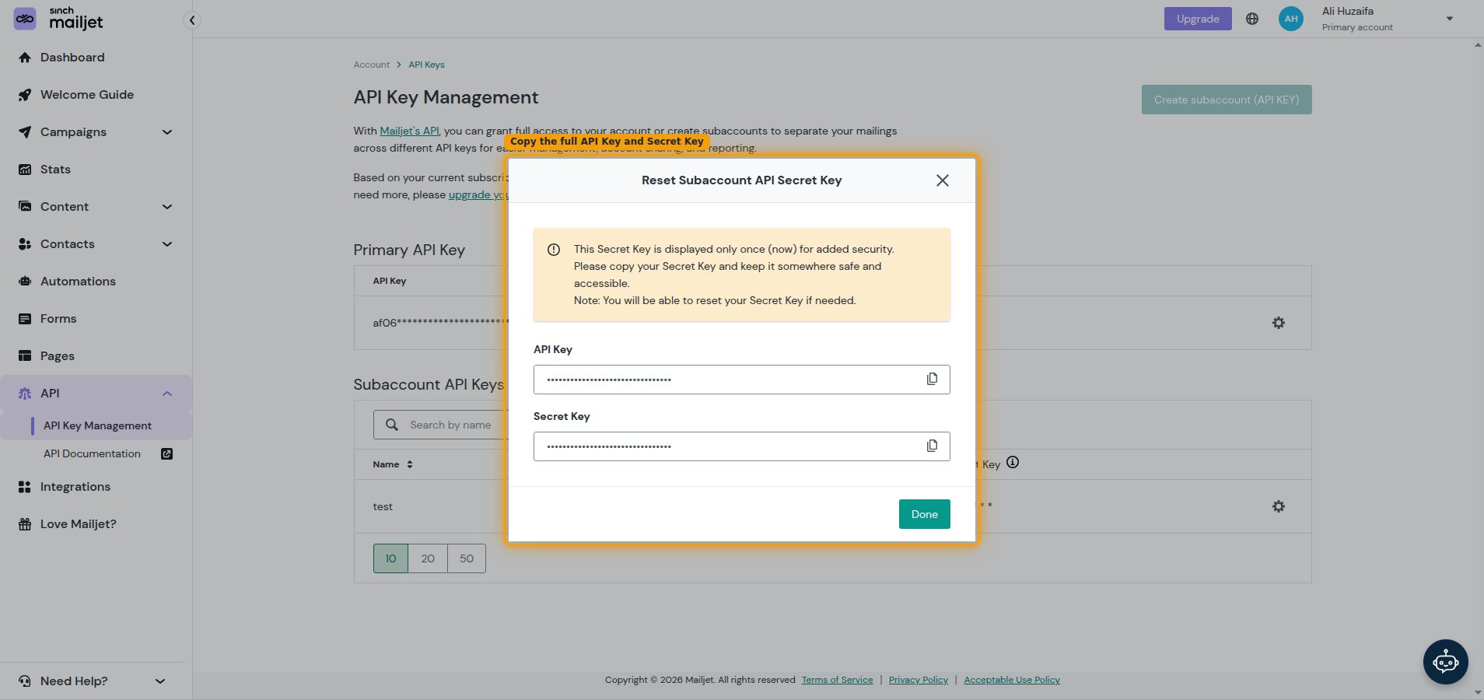The width and height of the screenshot is (1484, 700).
Task: Open the Mailjet's API link
Action: point(409,131)
